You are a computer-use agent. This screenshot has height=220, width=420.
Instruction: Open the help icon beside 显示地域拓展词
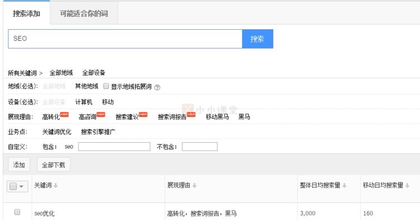157,87
